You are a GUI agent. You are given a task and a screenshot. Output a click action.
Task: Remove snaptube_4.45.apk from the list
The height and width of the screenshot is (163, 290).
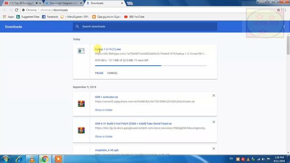tap(213, 149)
